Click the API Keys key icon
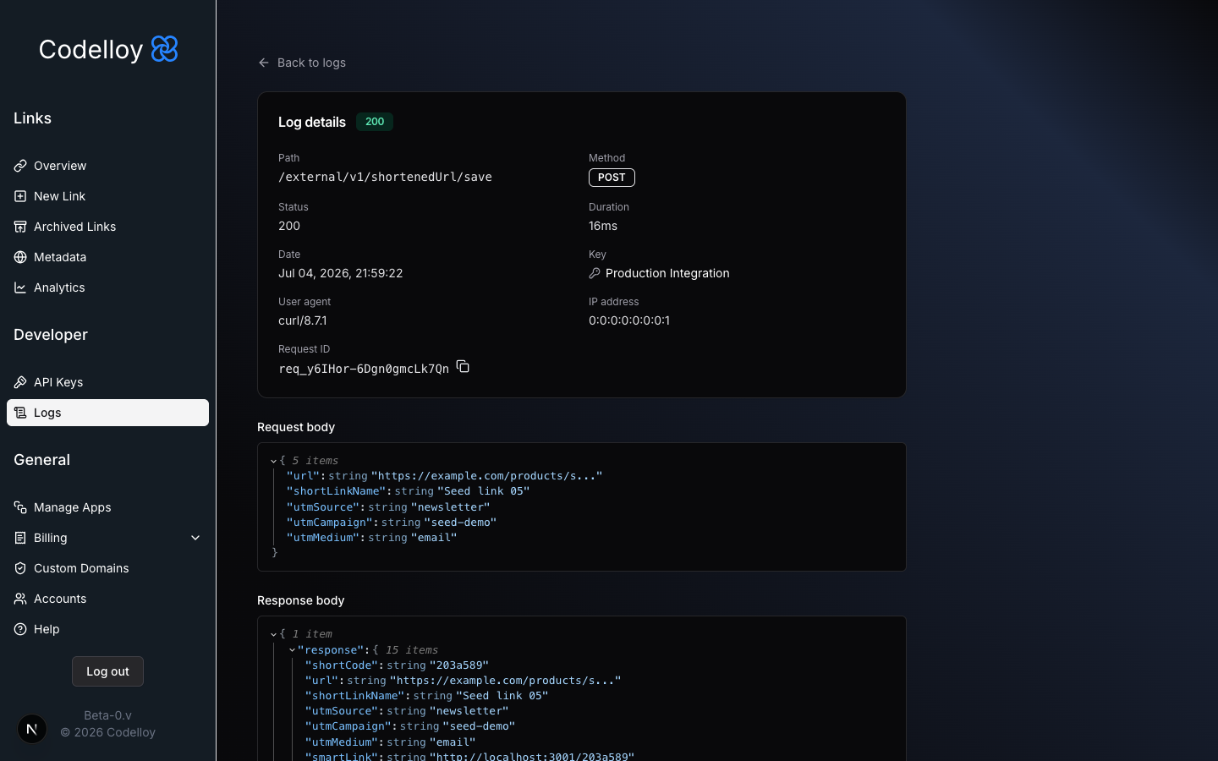This screenshot has width=1218, height=761. pyautogui.click(x=20, y=382)
